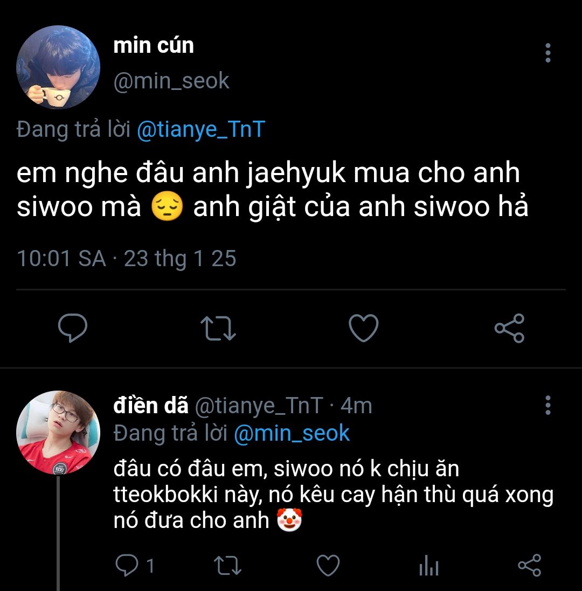582x591 pixels.
Task: Open more options for điền dã's reply
Action: tap(548, 405)
